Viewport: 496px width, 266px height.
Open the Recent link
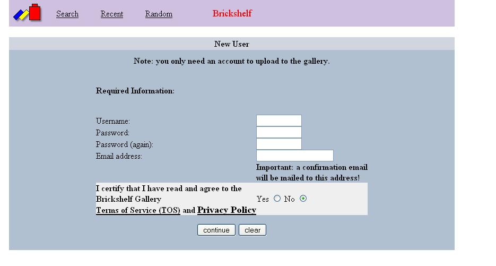pos(111,14)
